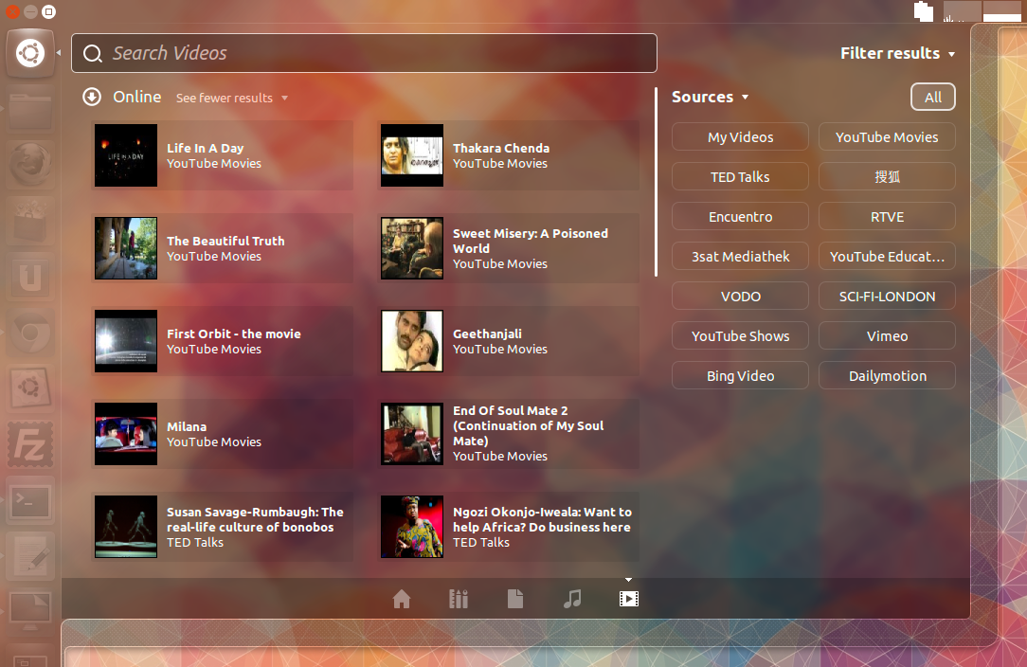Toggle the SCI-FI-LONDON source filter
This screenshot has width=1027, height=667.
(x=887, y=297)
